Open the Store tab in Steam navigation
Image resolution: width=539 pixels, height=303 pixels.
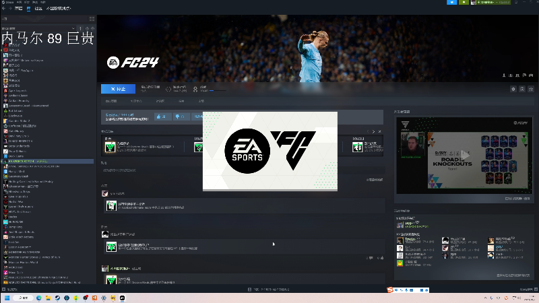pos(19,8)
